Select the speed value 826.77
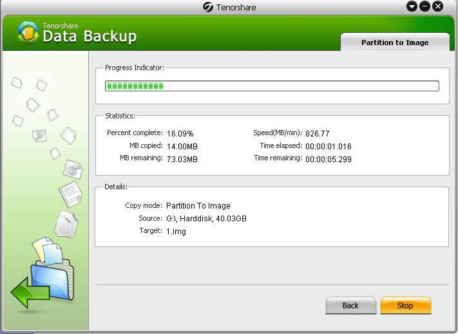 [x=318, y=133]
